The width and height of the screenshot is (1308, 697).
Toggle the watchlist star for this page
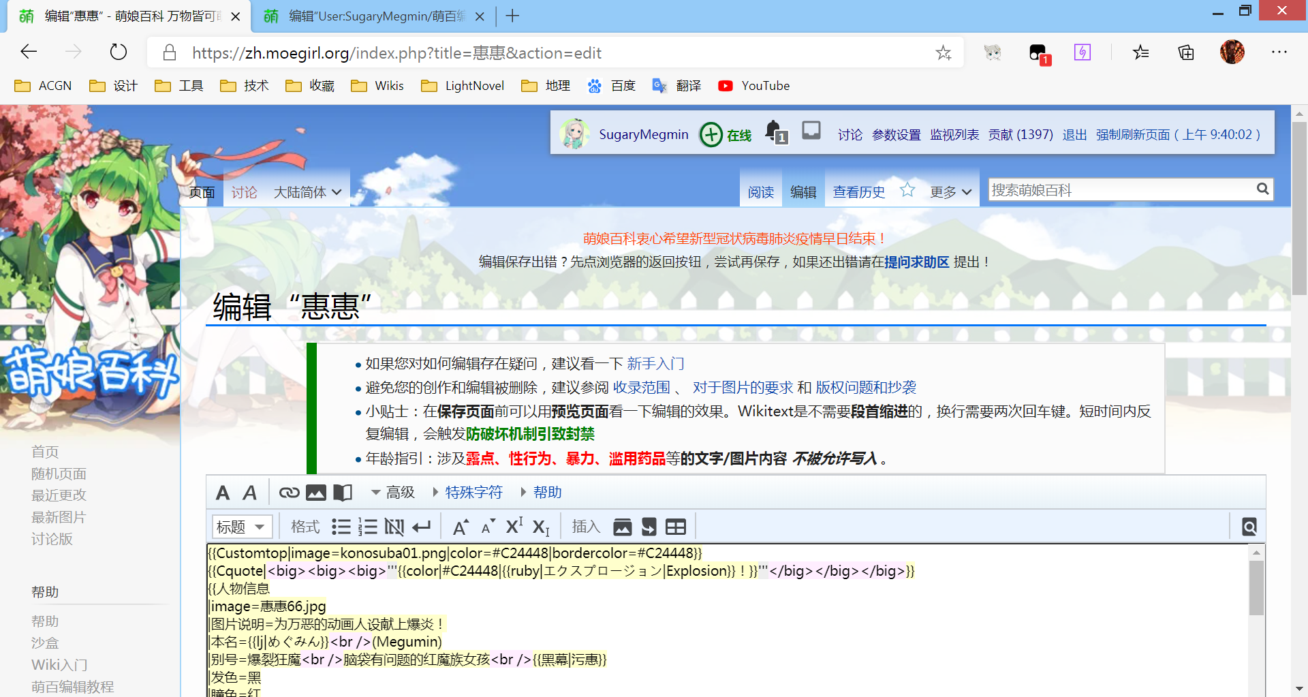(907, 191)
